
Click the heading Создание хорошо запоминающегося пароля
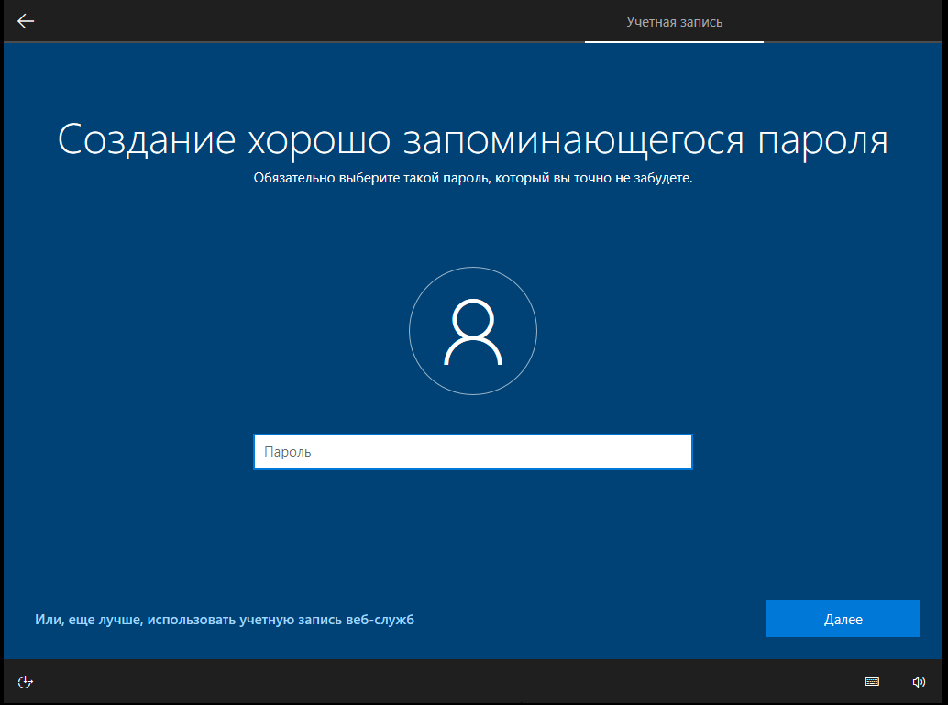(473, 139)
